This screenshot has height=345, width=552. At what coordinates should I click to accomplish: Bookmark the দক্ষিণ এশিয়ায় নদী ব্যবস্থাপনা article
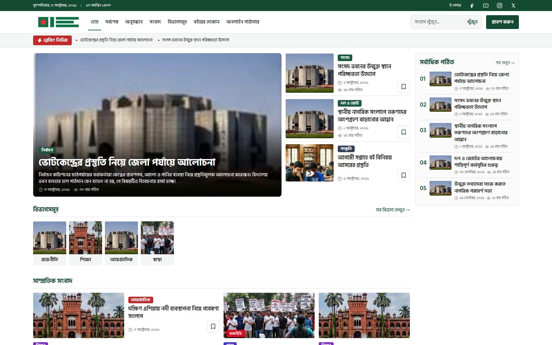click(x=213, y=326)
